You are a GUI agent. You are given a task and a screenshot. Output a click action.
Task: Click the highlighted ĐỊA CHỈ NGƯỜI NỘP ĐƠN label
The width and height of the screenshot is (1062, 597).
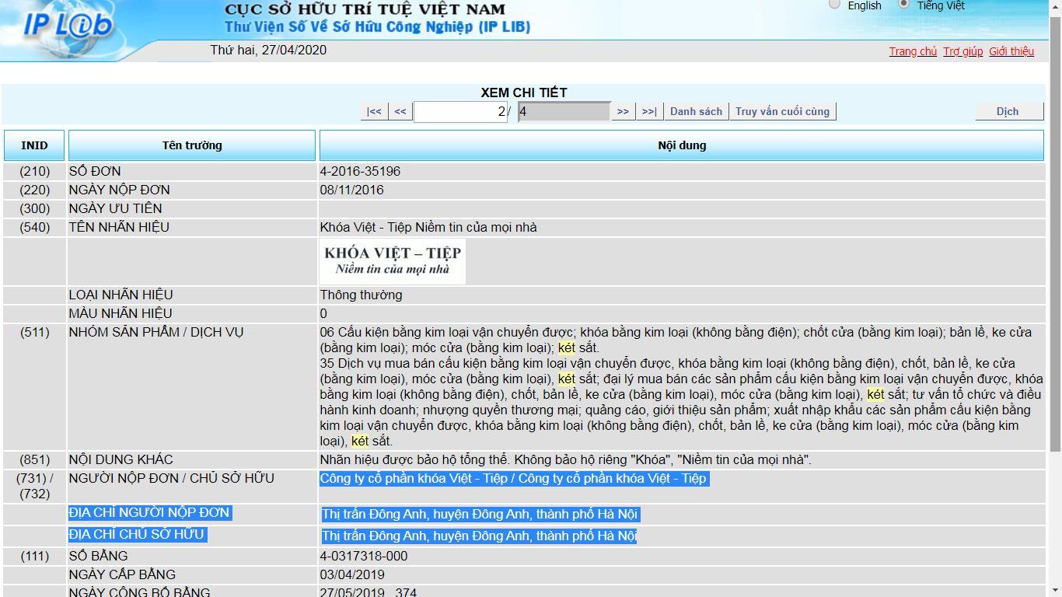pyautogui.click(x=149, y=512)
